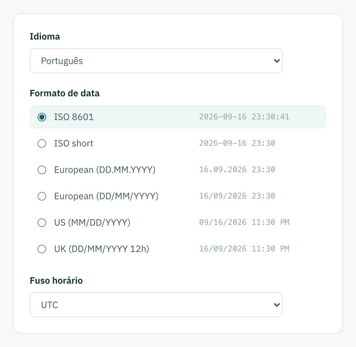Screen dimensions: 356x347
Task: Open the Idioma language dropdown
Action: tap(156, 61)
